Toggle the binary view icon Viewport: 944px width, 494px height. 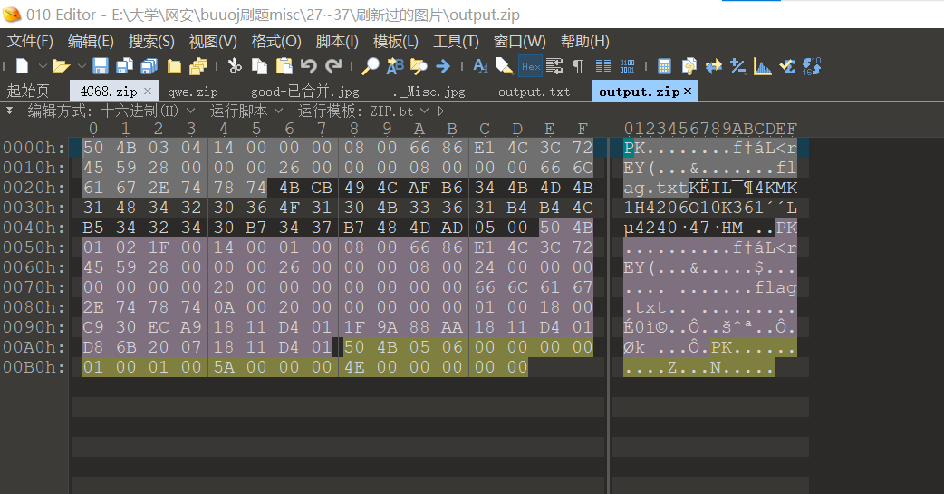(x=627, y=65)
